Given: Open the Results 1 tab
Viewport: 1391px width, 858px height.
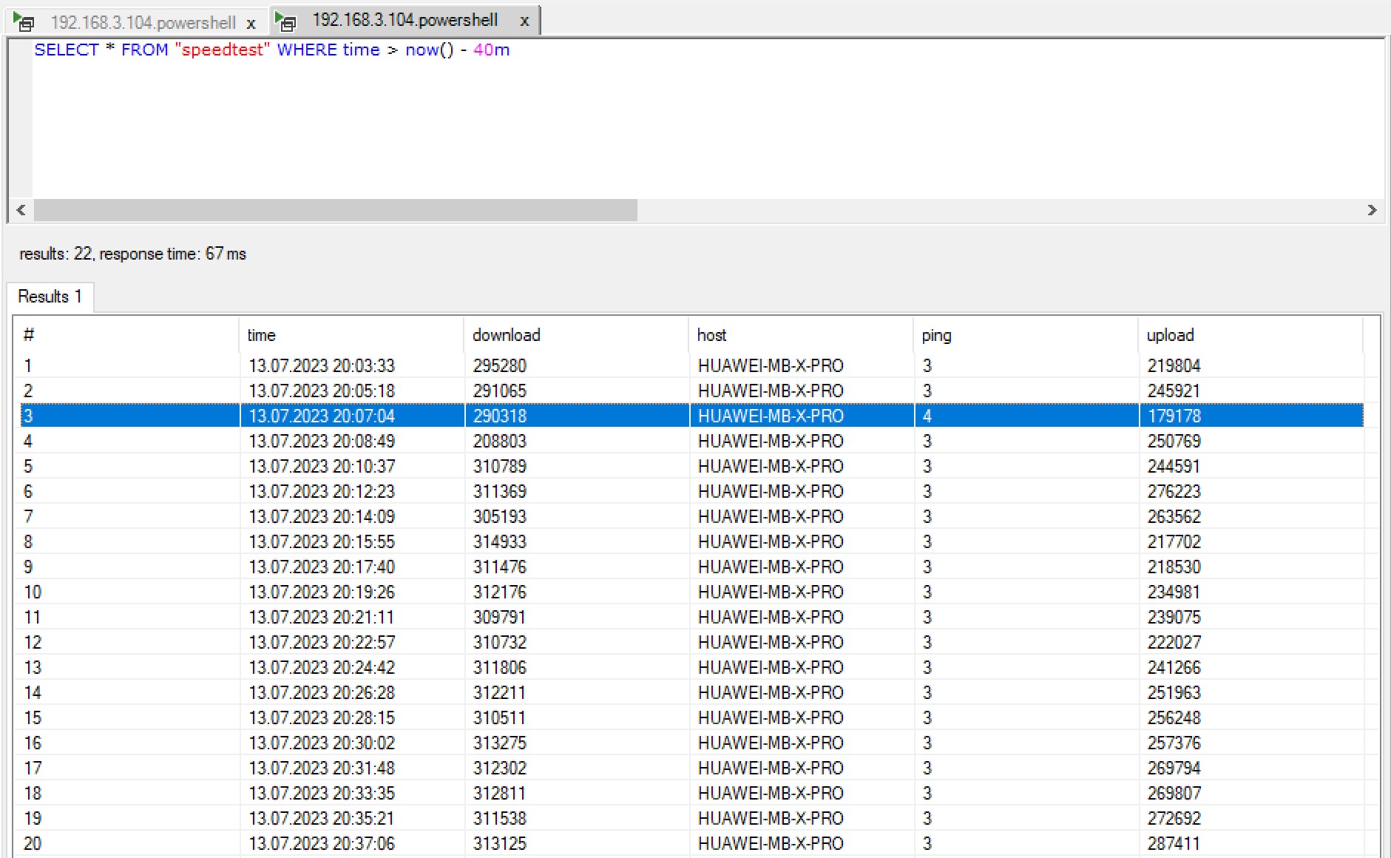Looking at the screenshot, I should (x=50, y=297).
